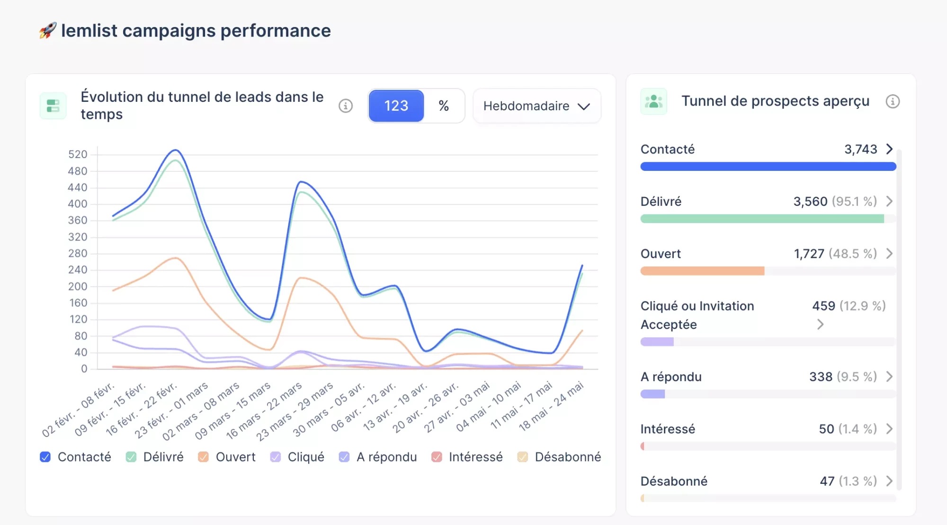Expand the Désabonné row chevron
Image resolution: width=947 pixels, height=525 pixels.
[x=890, y=481]
